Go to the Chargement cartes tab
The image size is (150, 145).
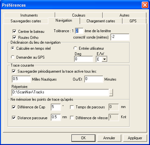click(101, 21)
